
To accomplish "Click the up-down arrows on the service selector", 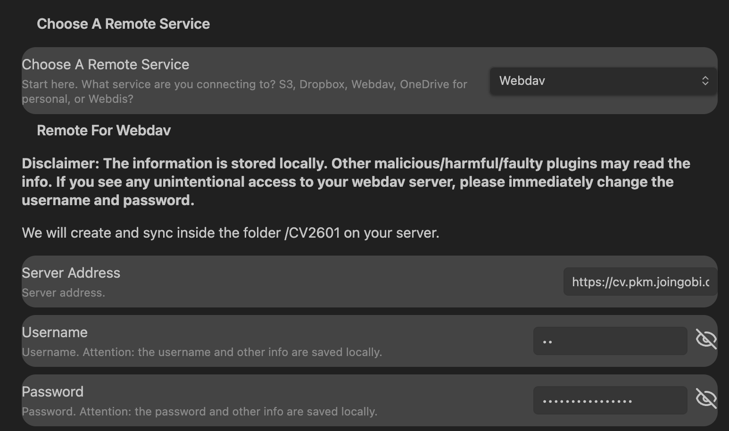I will tap(705, 81).
